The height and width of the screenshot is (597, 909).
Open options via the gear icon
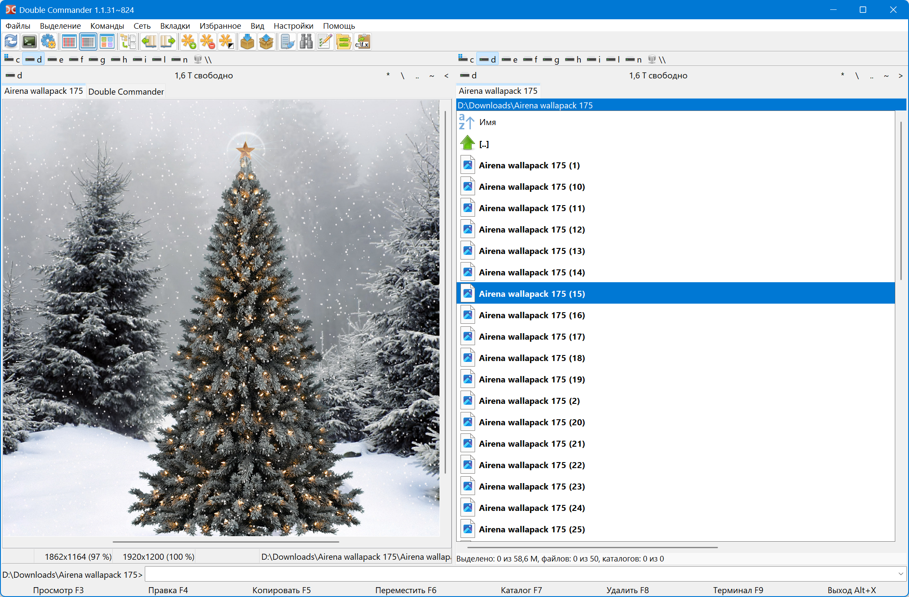tap(48, 42)
